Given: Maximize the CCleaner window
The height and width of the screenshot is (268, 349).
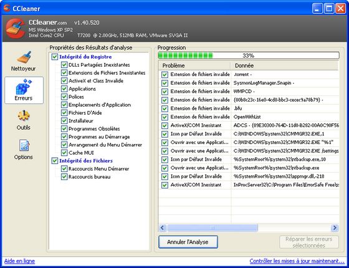Looking at the screenshot, I should pos(329,9).
